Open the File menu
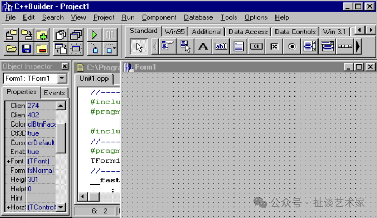Image resolution: width=377 pixels, height=218 pixels. 10,18
